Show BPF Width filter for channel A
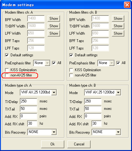The height and width of the screenshot is (151, 132). 54,19
